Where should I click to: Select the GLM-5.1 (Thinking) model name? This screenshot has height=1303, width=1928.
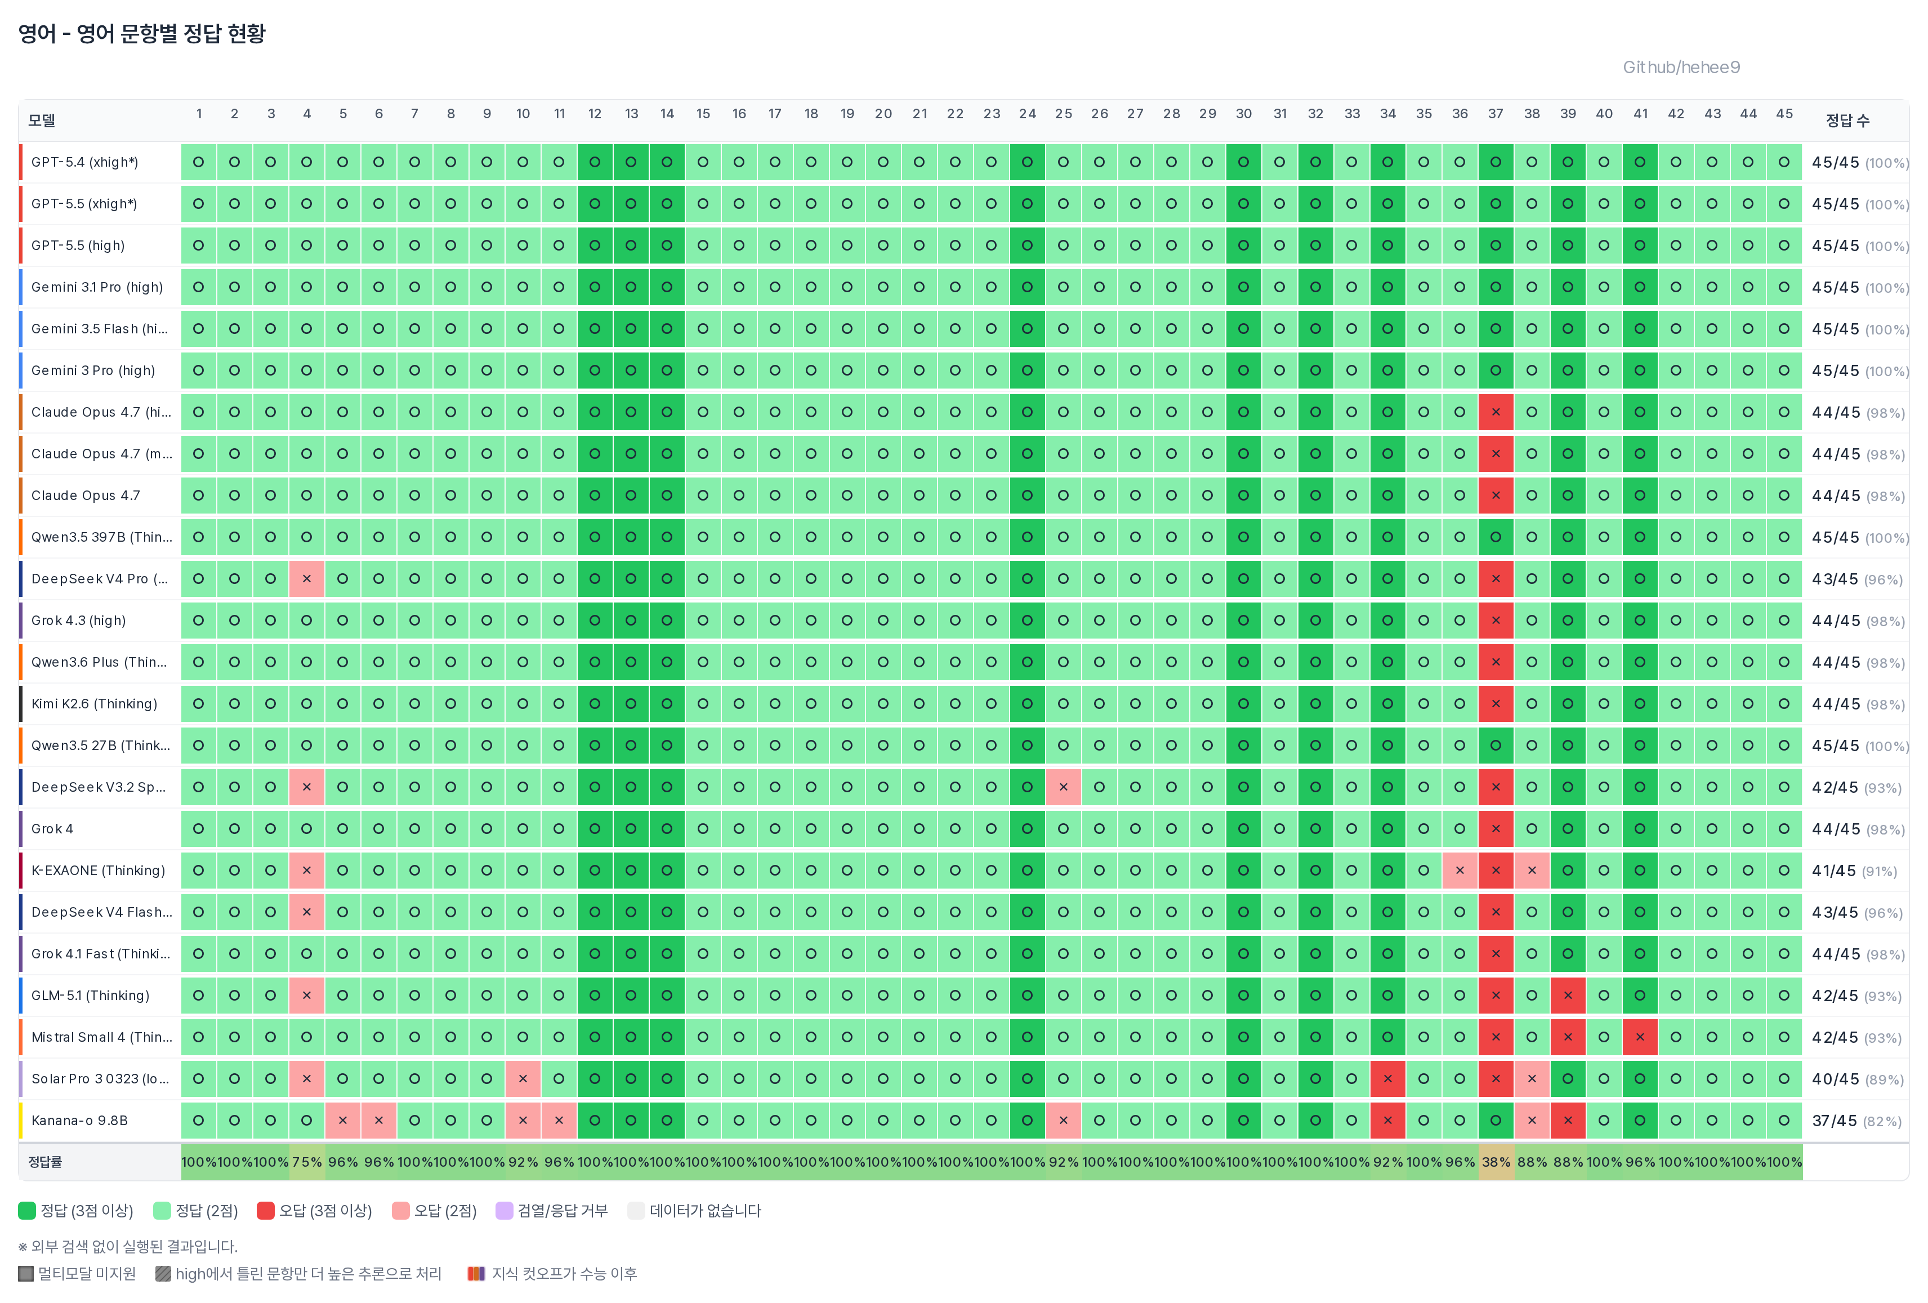91,996
